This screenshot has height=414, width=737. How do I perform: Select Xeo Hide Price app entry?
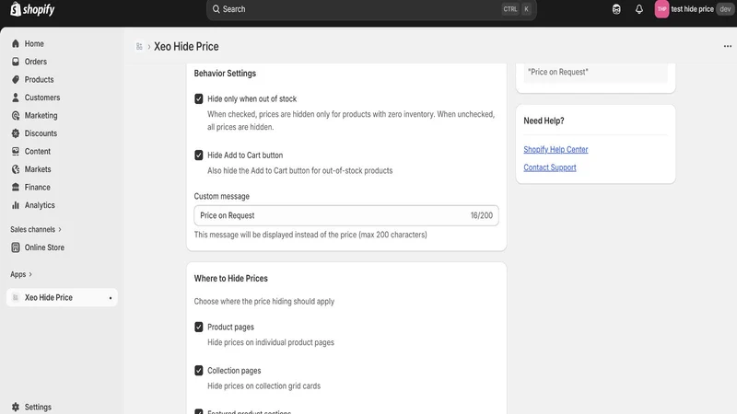pos(62,297)
